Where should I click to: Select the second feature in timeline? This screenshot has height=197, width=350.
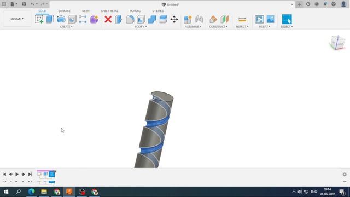pos(45,174)
